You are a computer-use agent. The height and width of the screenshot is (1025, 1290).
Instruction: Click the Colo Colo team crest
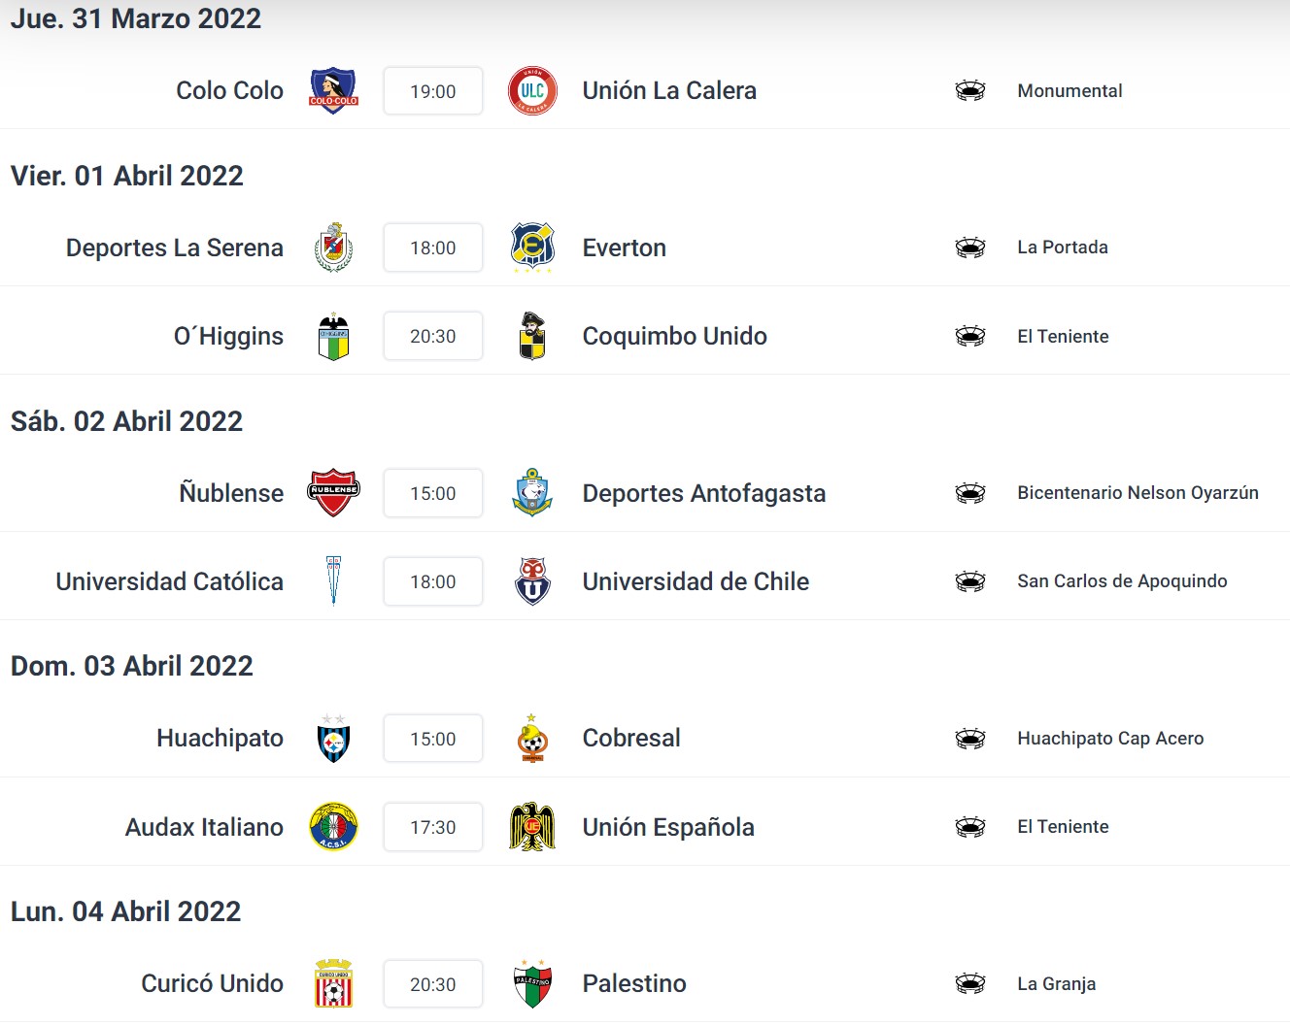(333, 91)
